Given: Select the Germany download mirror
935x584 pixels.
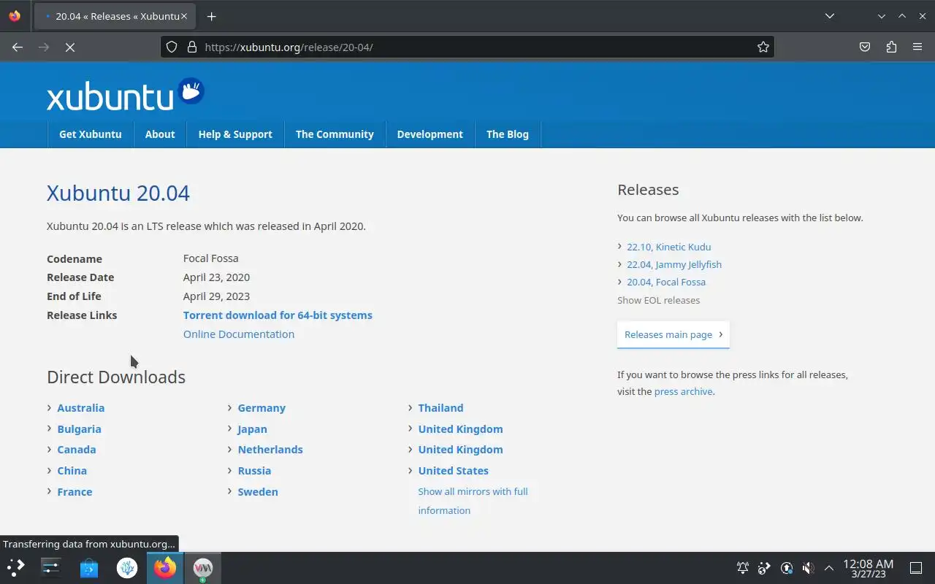Looking at the screenshot, I should click(262, 408).
